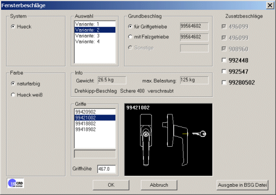Enable the 992448 additional fitting
This screenshot has height=195, width=276.
224,60
